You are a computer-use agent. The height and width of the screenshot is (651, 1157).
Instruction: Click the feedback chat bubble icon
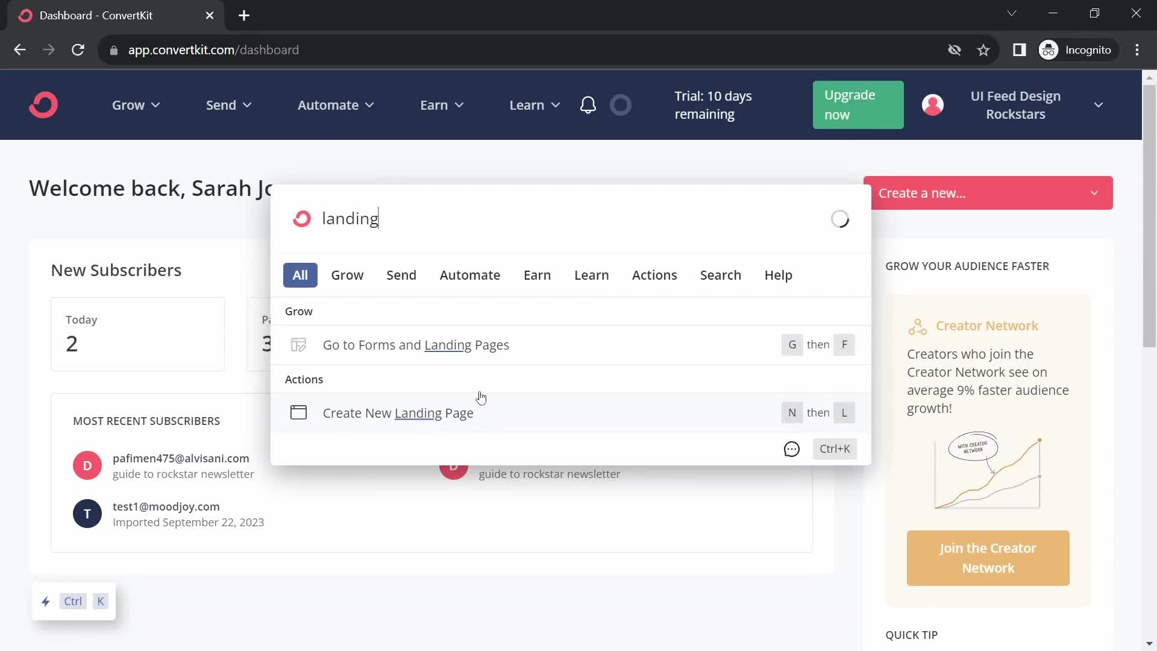pyautogui.click(x=792, y=448)
